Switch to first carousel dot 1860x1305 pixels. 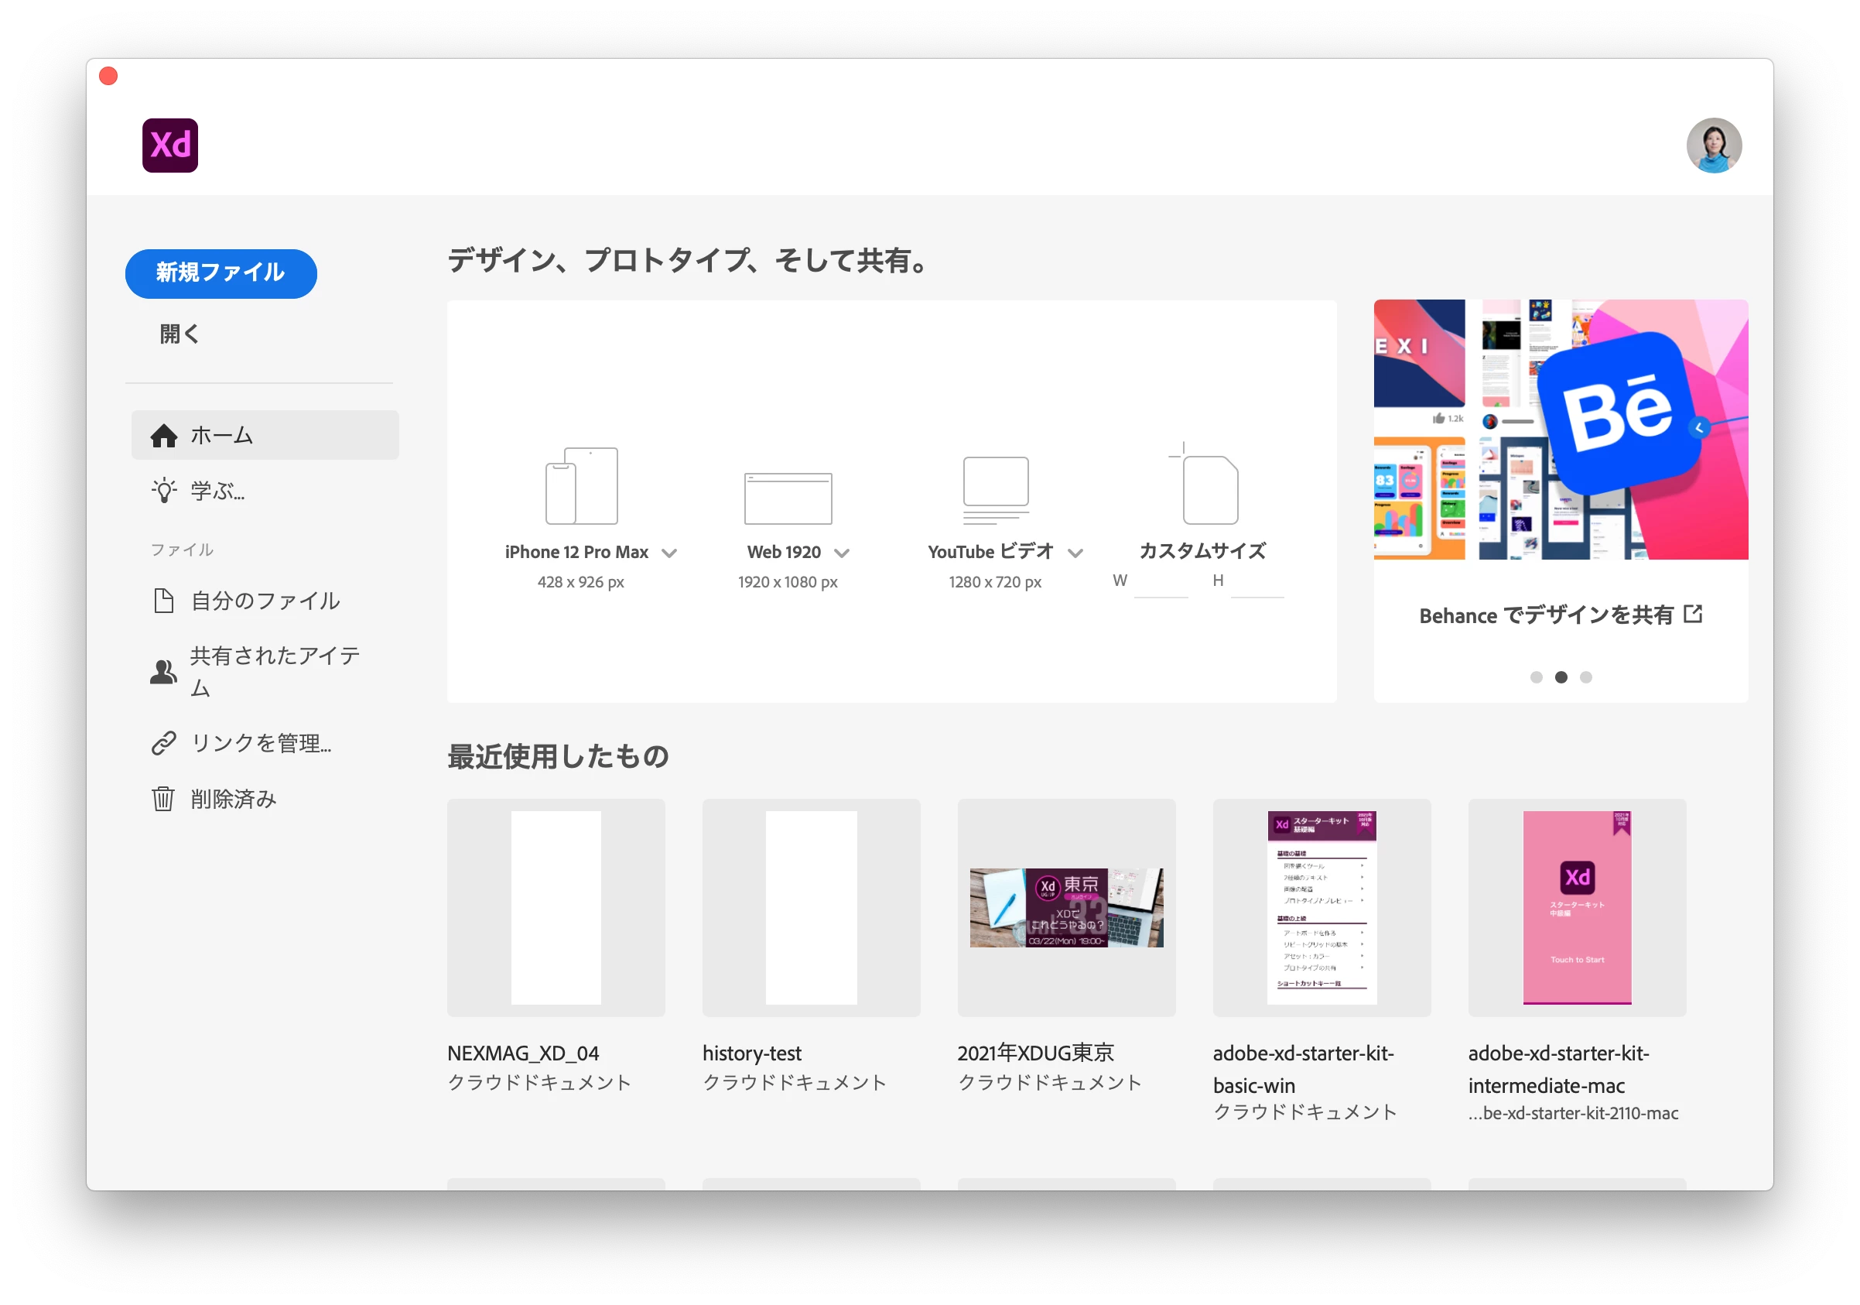coord(1536,677)
